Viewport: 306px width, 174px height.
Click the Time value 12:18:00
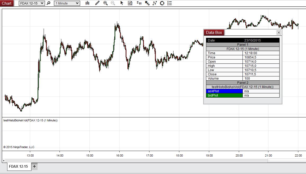[x=251, y=53]
